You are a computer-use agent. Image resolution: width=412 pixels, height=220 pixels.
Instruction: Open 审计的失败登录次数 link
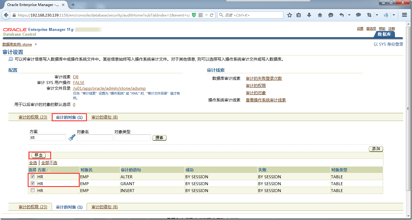coord(264,78)
